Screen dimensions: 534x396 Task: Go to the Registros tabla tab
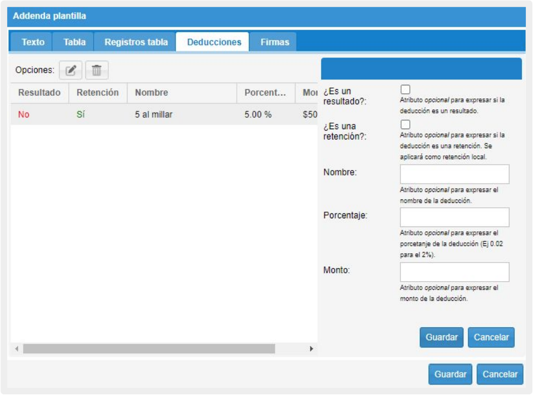[136, 42]
